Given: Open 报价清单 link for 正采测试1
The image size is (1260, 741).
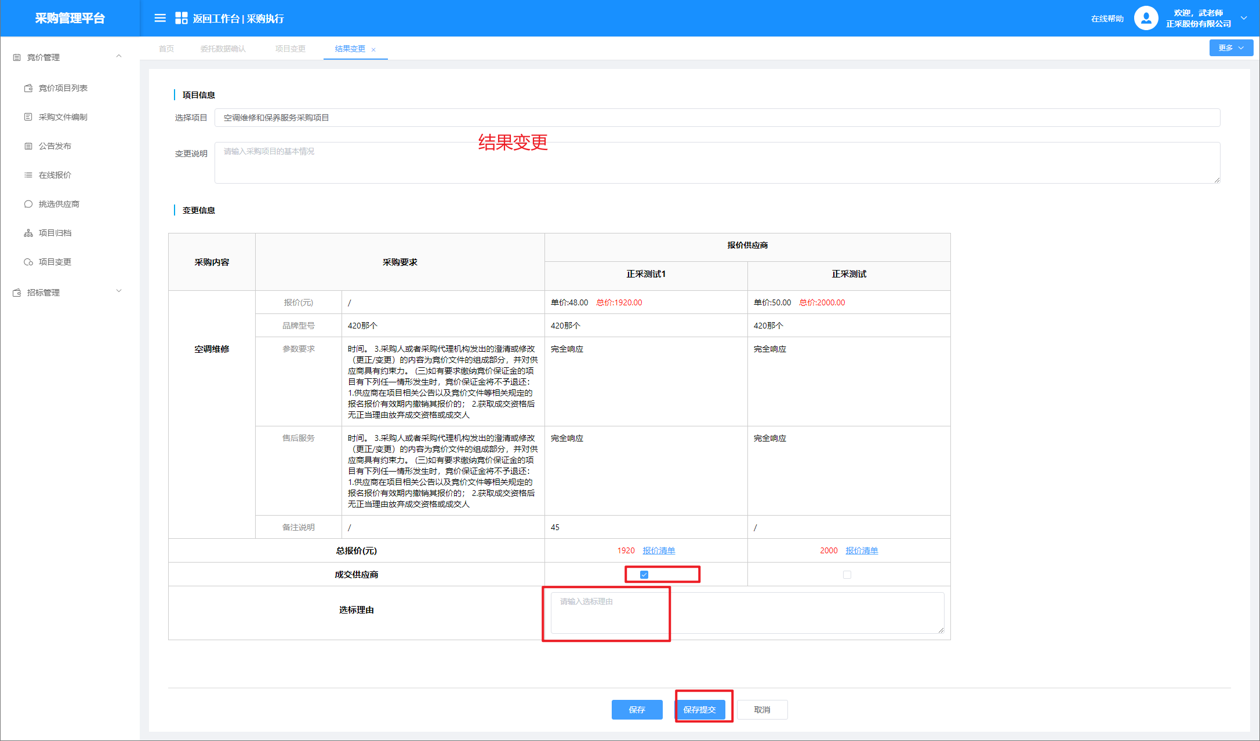Looking at the screenshot, I should [659, 550].
